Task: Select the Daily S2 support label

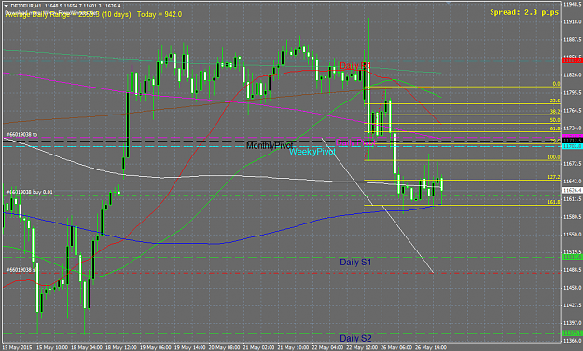Action: click(x=355, y=338)
